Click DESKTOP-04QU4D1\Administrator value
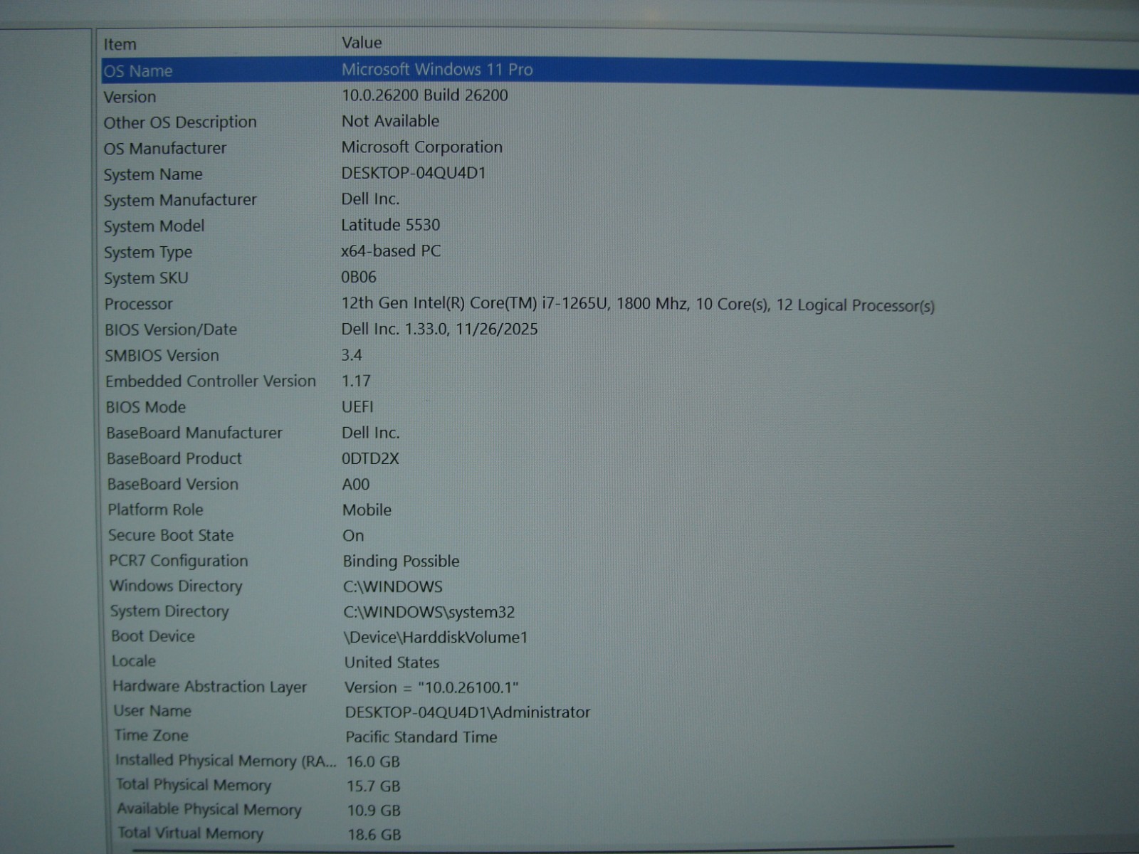The width and height of the screenshot is (1139, 854). [x=468, y=712]
